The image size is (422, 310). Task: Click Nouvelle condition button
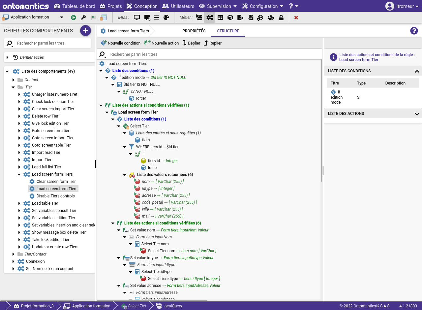[x=120, y=43]
